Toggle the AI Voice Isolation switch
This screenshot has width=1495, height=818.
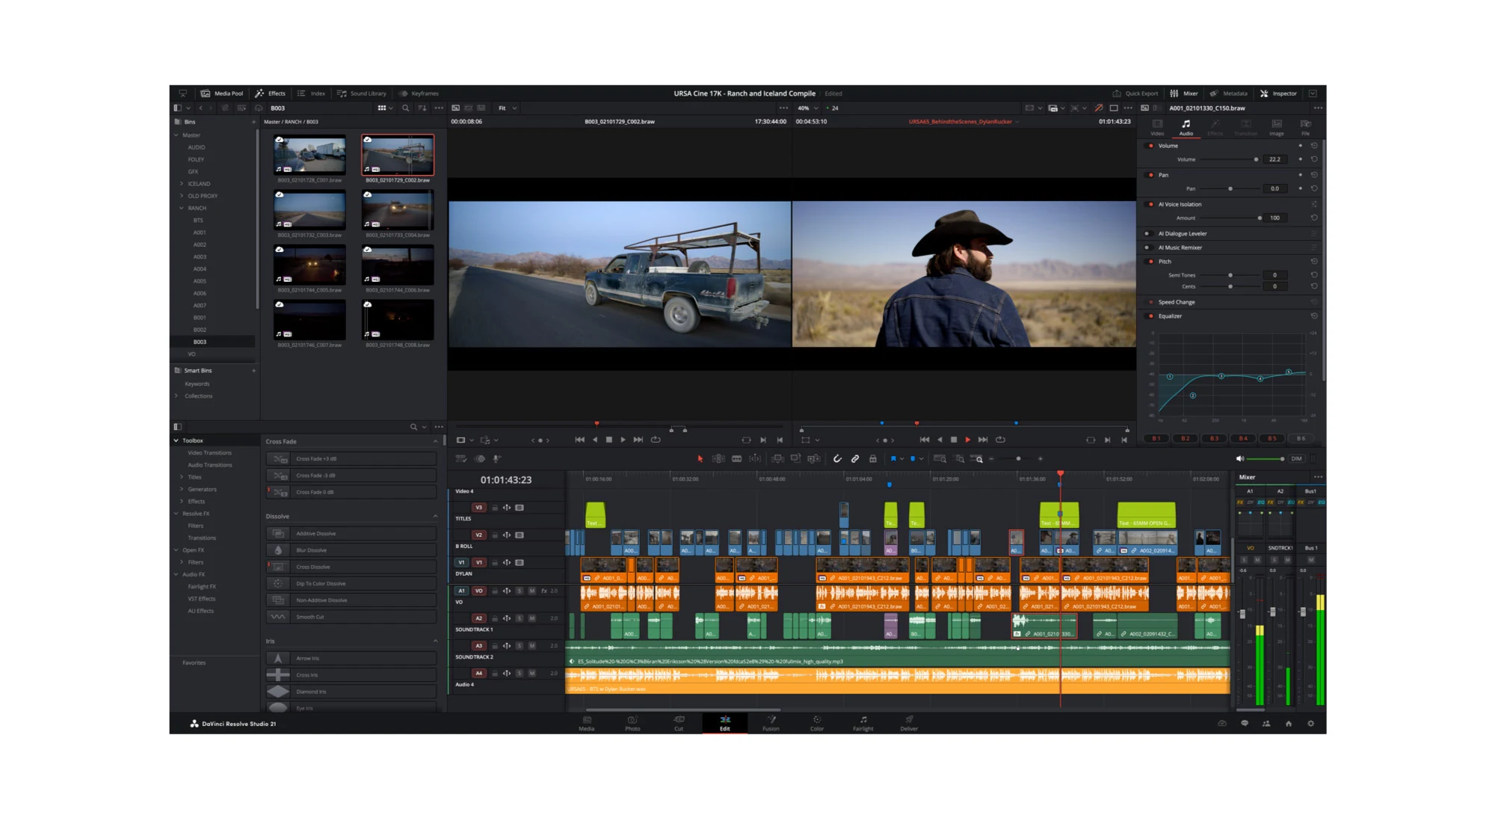[x=1150, y=203]
